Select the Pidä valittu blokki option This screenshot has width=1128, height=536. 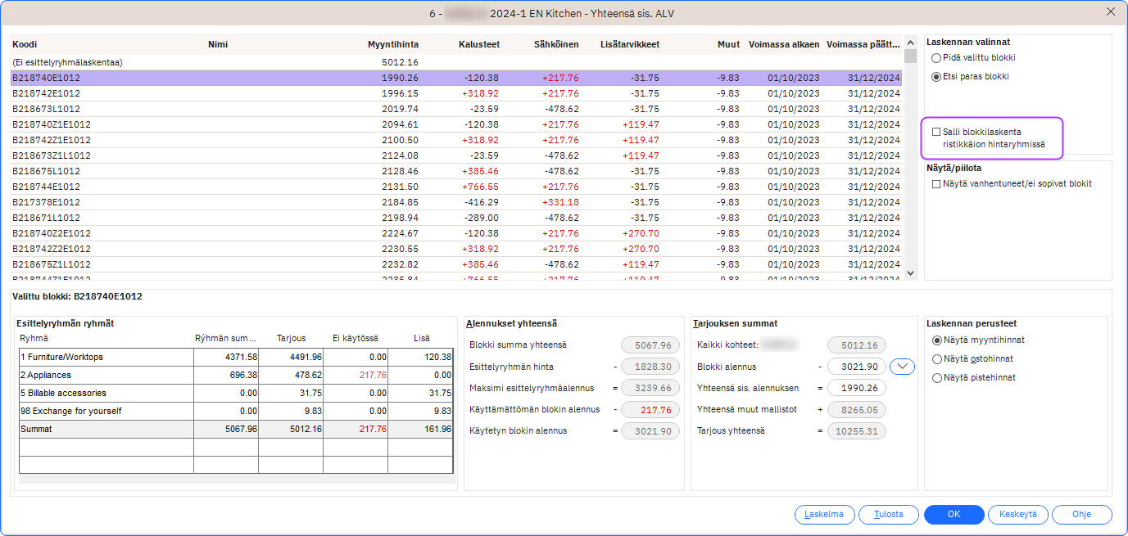pos(936,58)
